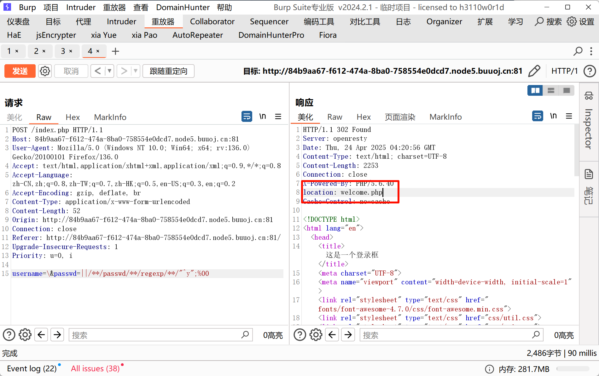The width and height of the screenshot is (599, 376).
Task: Open Burp 设置 settings
Action: click(581, 21)
